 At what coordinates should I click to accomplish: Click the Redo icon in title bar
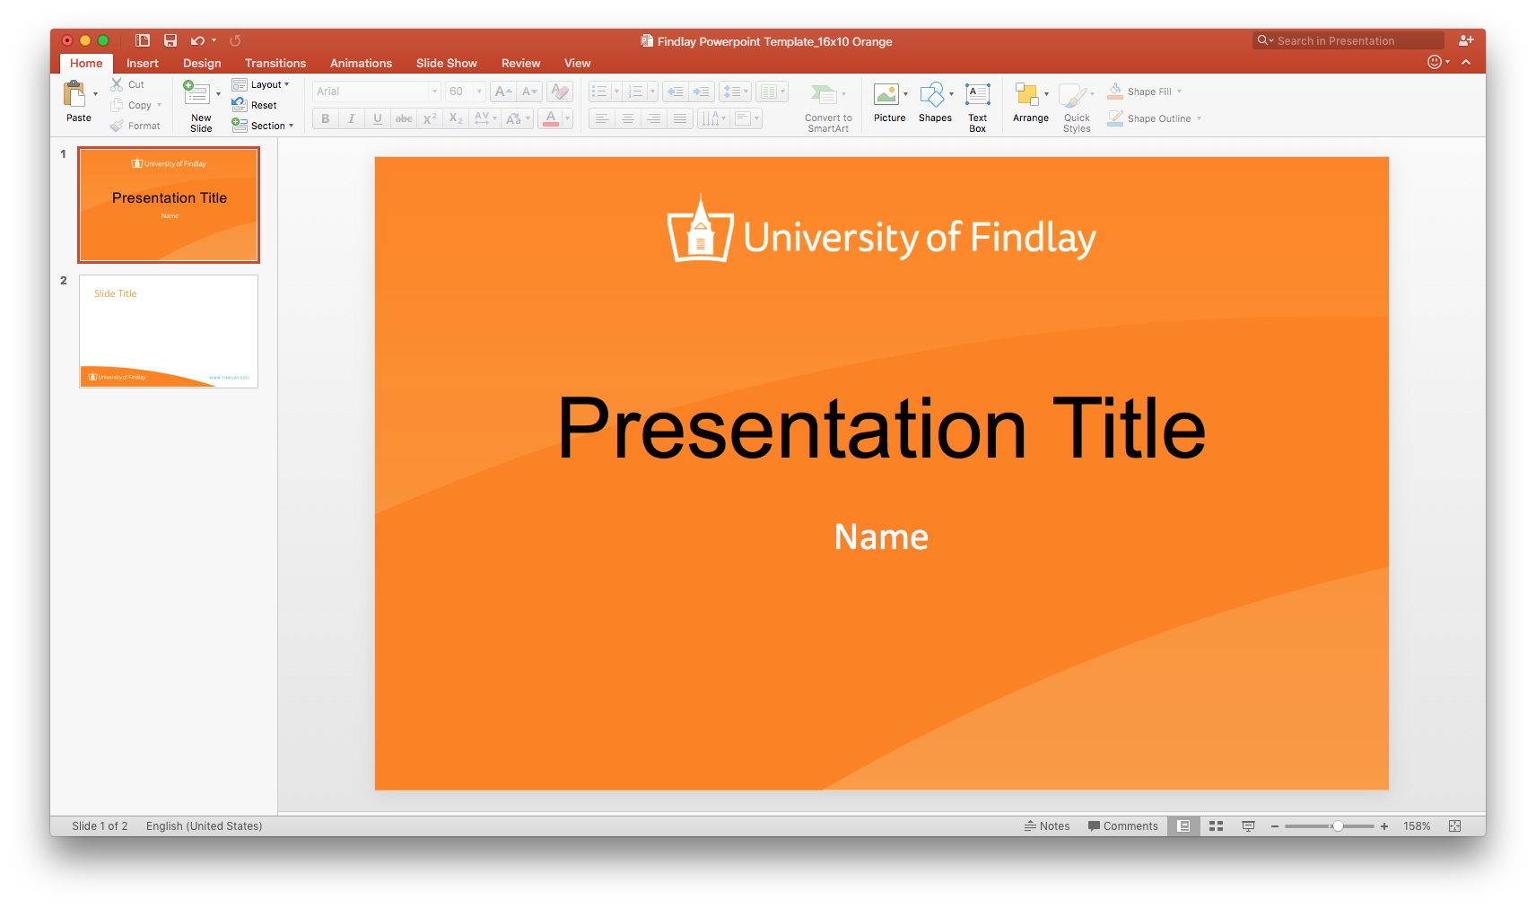coord(235,40)
